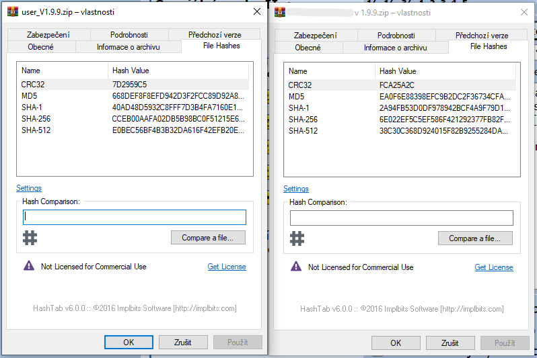Switch to the Obecné tab in right dialog
Image resolution: width=537 pixels, height=358 pixels.
coord(308,48)
